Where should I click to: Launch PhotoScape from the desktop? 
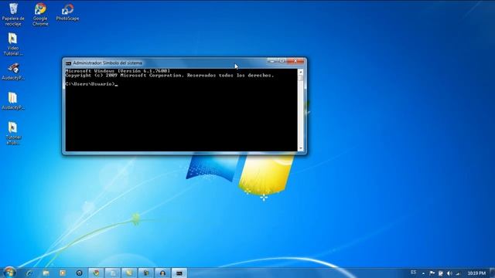67,12
